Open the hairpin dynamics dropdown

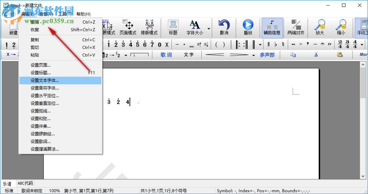[x=254, y=55]
